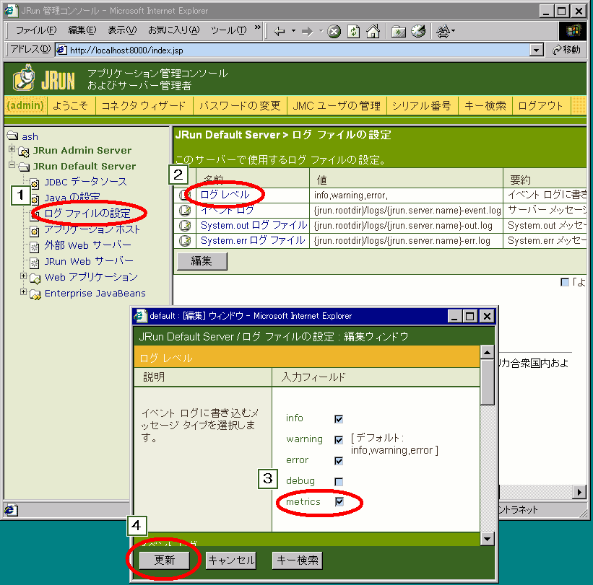Image resolution: width=593 pixels, height=585 pixels.
Task: Enable the debug log level checkbox
Action: (339, 482)
